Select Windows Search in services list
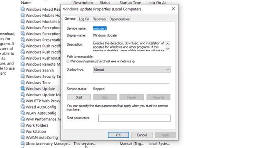The width and height of the screenshot is (263, 148). (40, 70)
